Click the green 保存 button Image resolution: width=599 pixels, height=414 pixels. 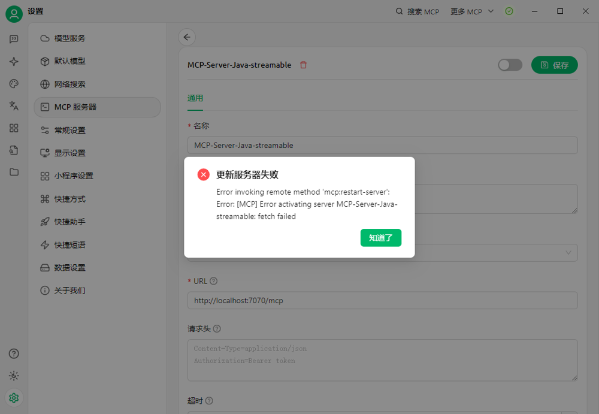coord(554,65)
